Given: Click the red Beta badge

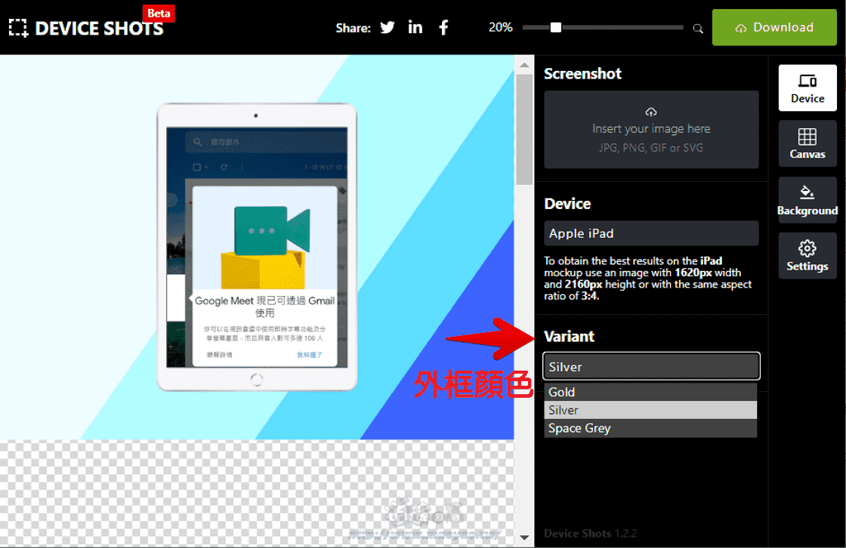Looking at the screenshot, I should [159, 13].
